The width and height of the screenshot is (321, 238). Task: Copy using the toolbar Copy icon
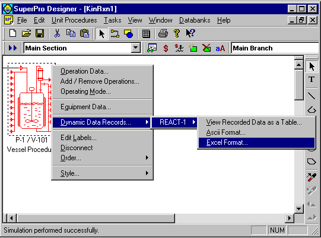[x=71, y=33]
